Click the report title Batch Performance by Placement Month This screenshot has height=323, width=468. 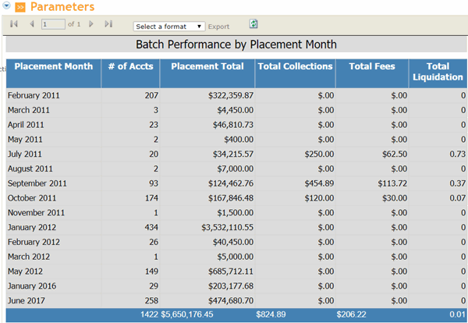pyautogui.click(x=236, y=44)
